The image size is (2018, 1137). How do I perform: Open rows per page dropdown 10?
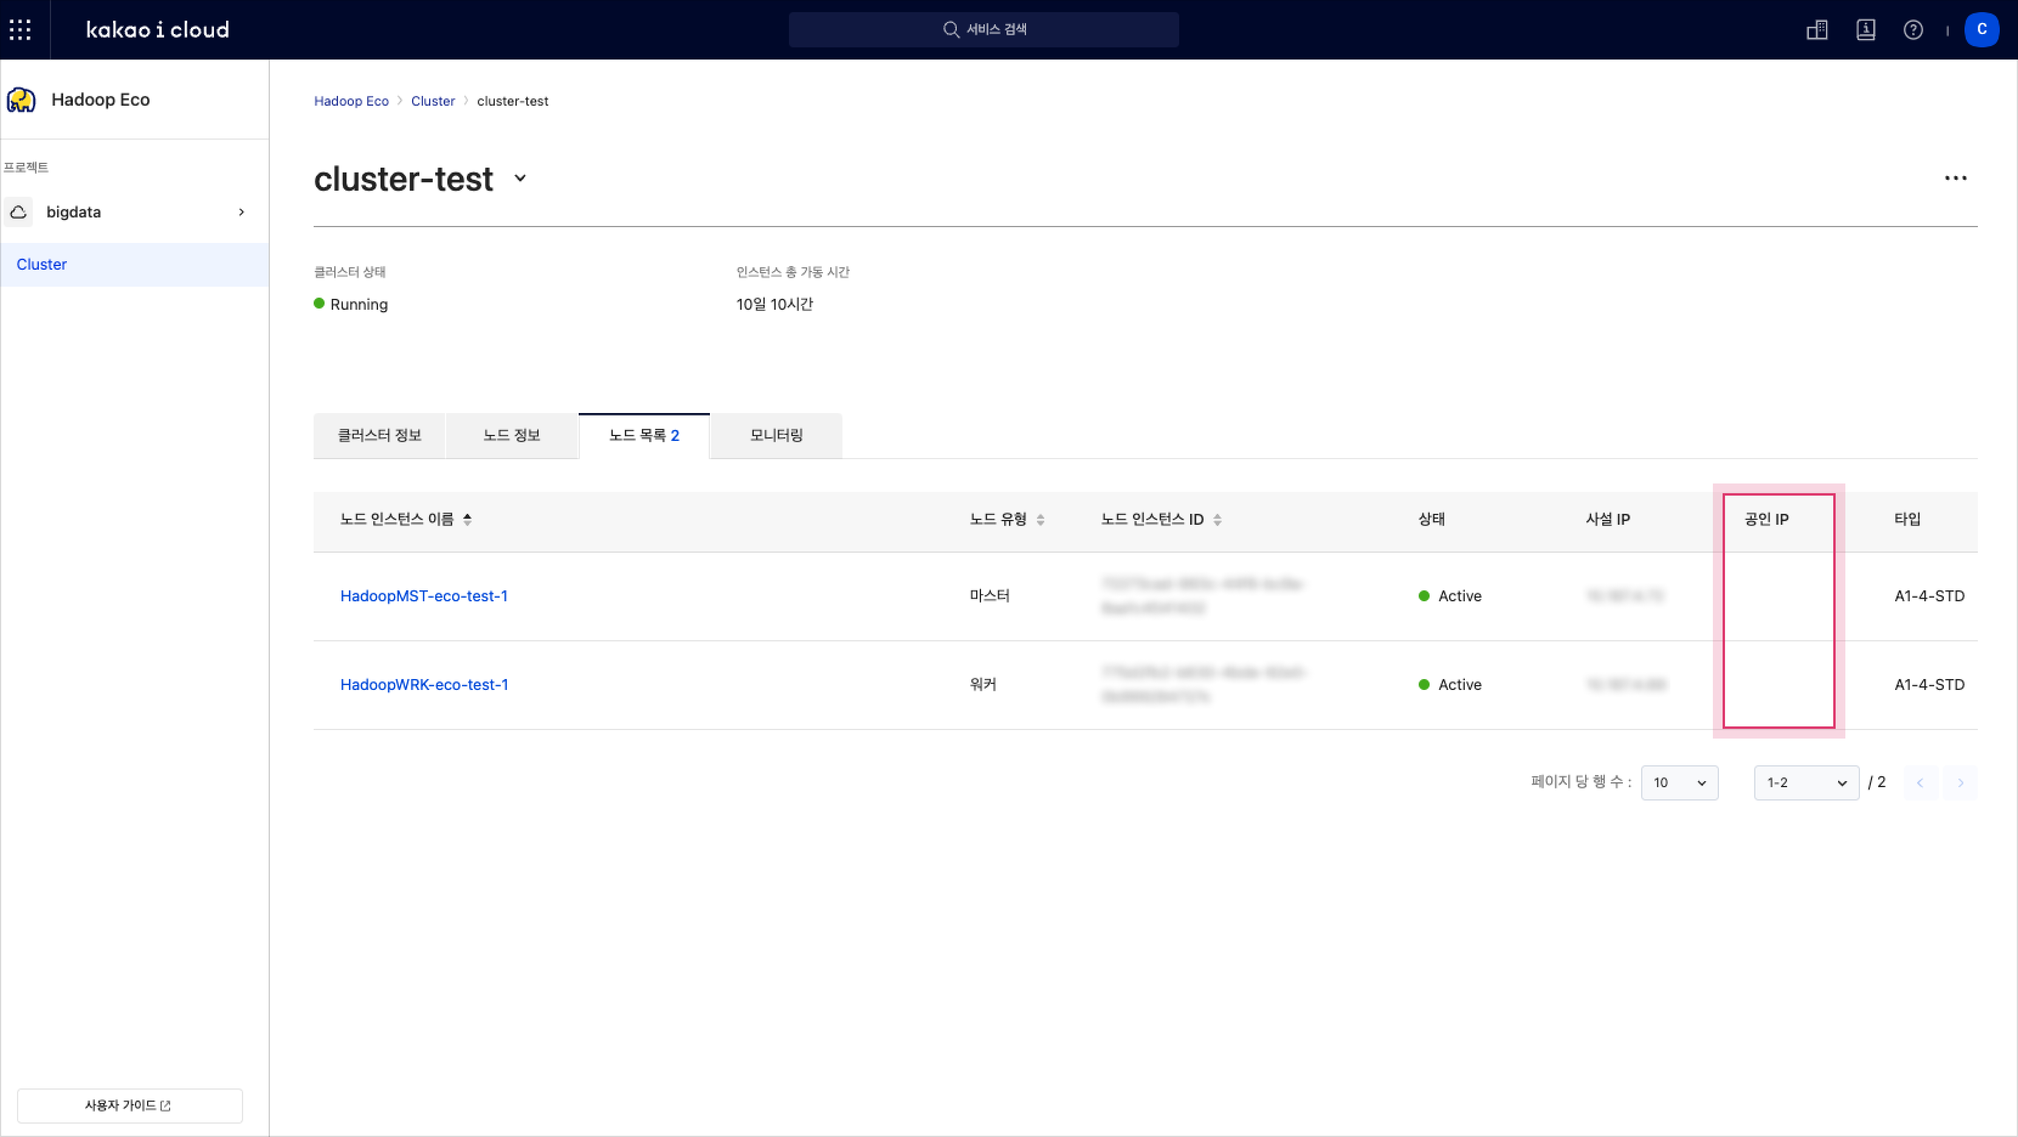coord(1679,782)
